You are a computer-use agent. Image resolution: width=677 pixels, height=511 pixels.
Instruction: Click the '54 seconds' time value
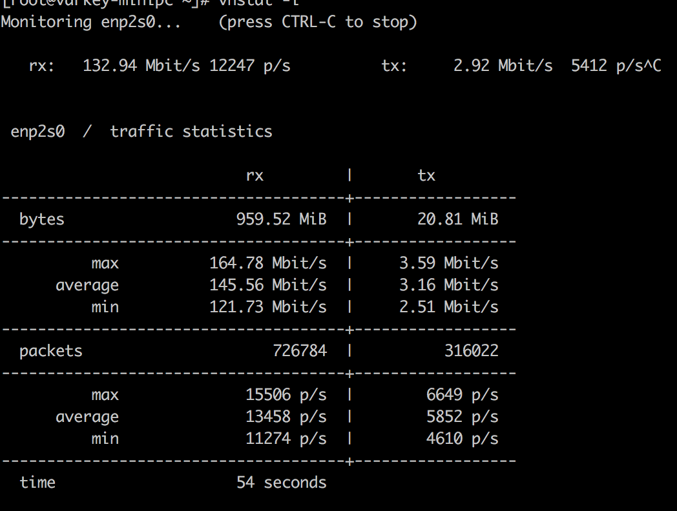pyautogui.click(x=281, y=483)
